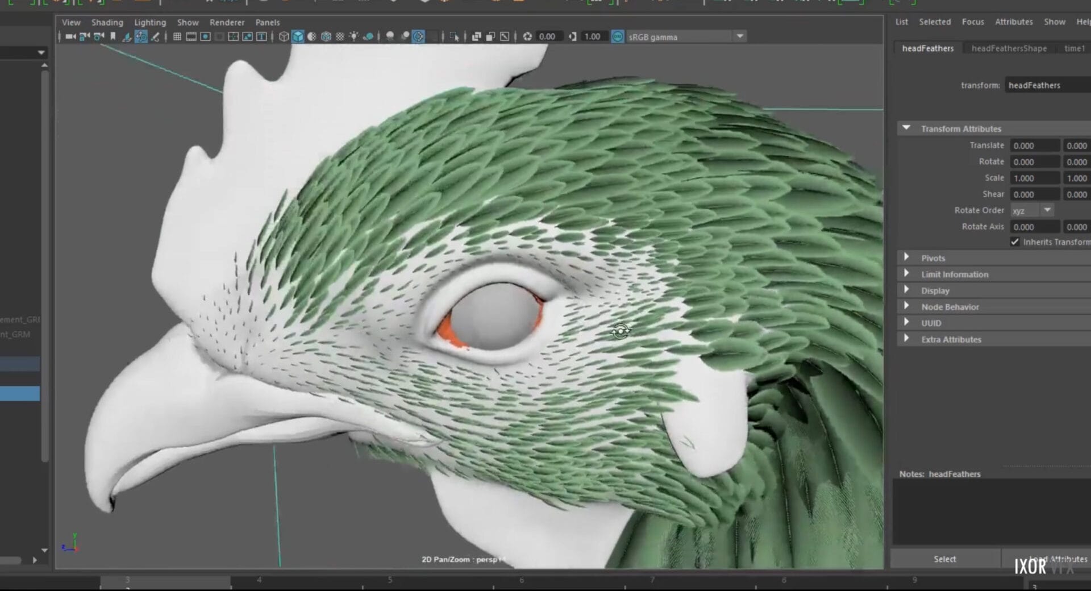Image resolution: width=1091 pixels, height=591 pixels.
Task: Open the viewport Panels menu
Action: pyautogui.click(x=267, y=22)
